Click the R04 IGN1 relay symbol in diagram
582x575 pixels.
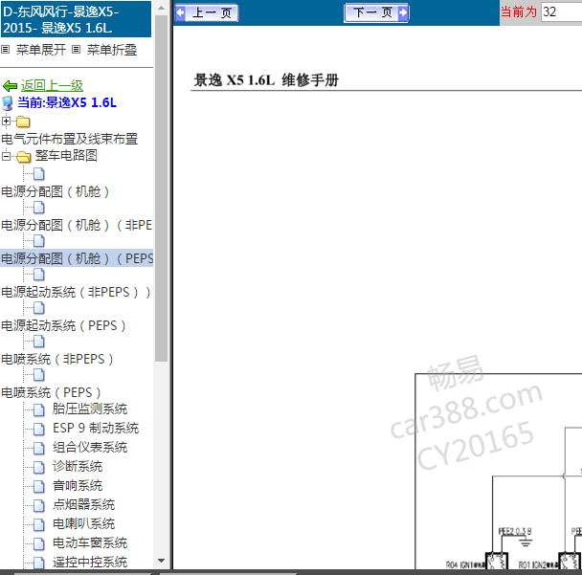496,562
